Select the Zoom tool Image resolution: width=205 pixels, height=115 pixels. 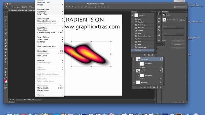6,75
